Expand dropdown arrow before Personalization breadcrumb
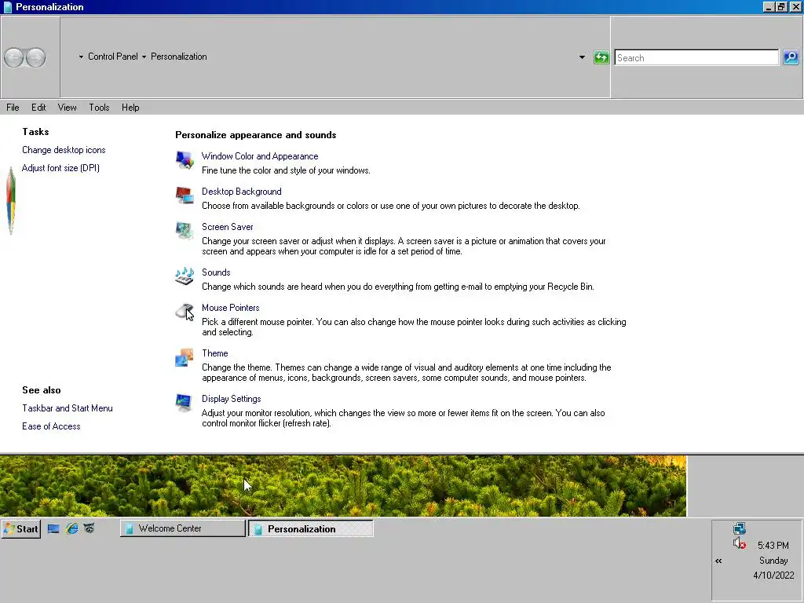 coord(144,57)
